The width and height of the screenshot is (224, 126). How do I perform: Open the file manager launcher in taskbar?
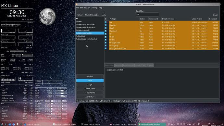[10, 124]
